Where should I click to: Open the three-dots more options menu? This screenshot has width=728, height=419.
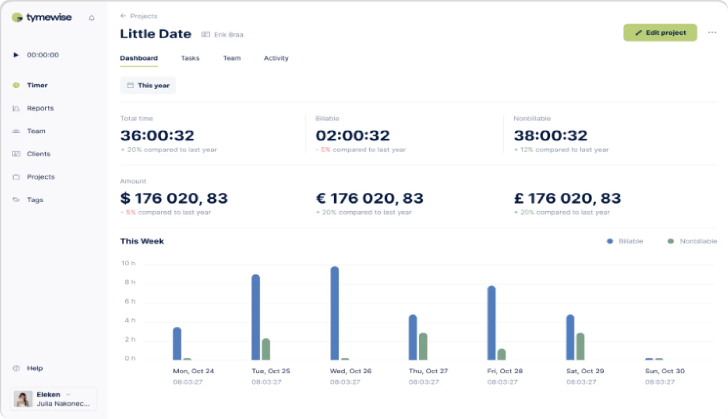tap(712, 33)
